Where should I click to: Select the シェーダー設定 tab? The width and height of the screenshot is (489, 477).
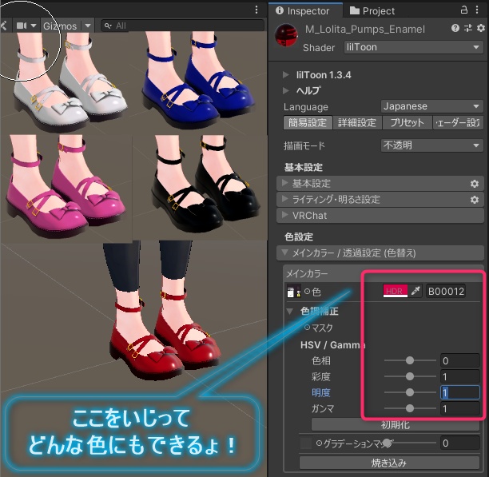click(x=458, y=122)
